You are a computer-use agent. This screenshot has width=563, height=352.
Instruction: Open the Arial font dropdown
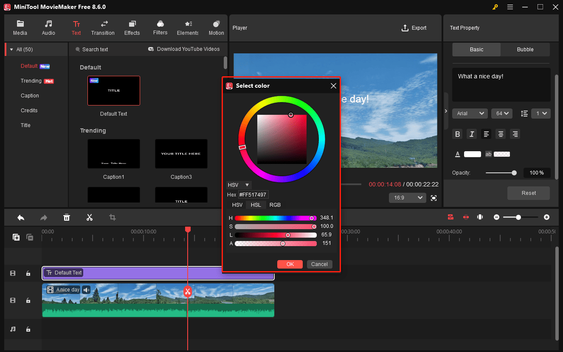pos(470,113)
